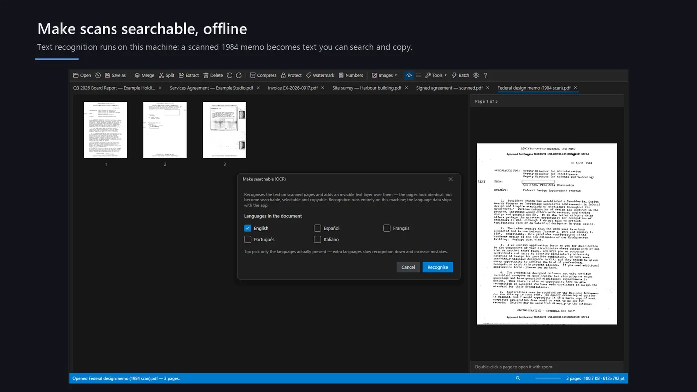697x392 pixels.
Task: Click the Open file toolbar button
Action: (82, 75)
